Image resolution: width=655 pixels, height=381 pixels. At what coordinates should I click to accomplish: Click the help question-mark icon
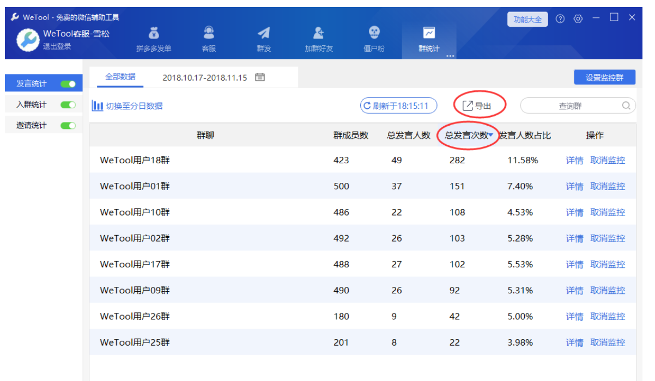pyautogui.click(x=560, y=19)
